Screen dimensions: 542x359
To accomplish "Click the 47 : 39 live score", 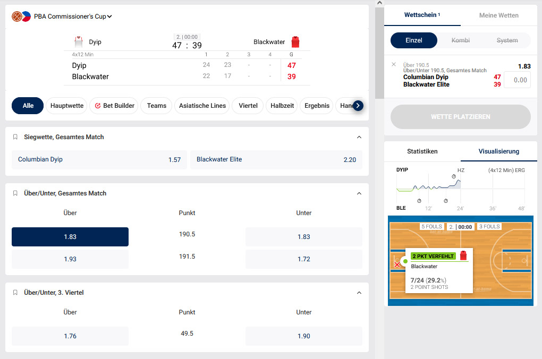I will click(187, 45).
